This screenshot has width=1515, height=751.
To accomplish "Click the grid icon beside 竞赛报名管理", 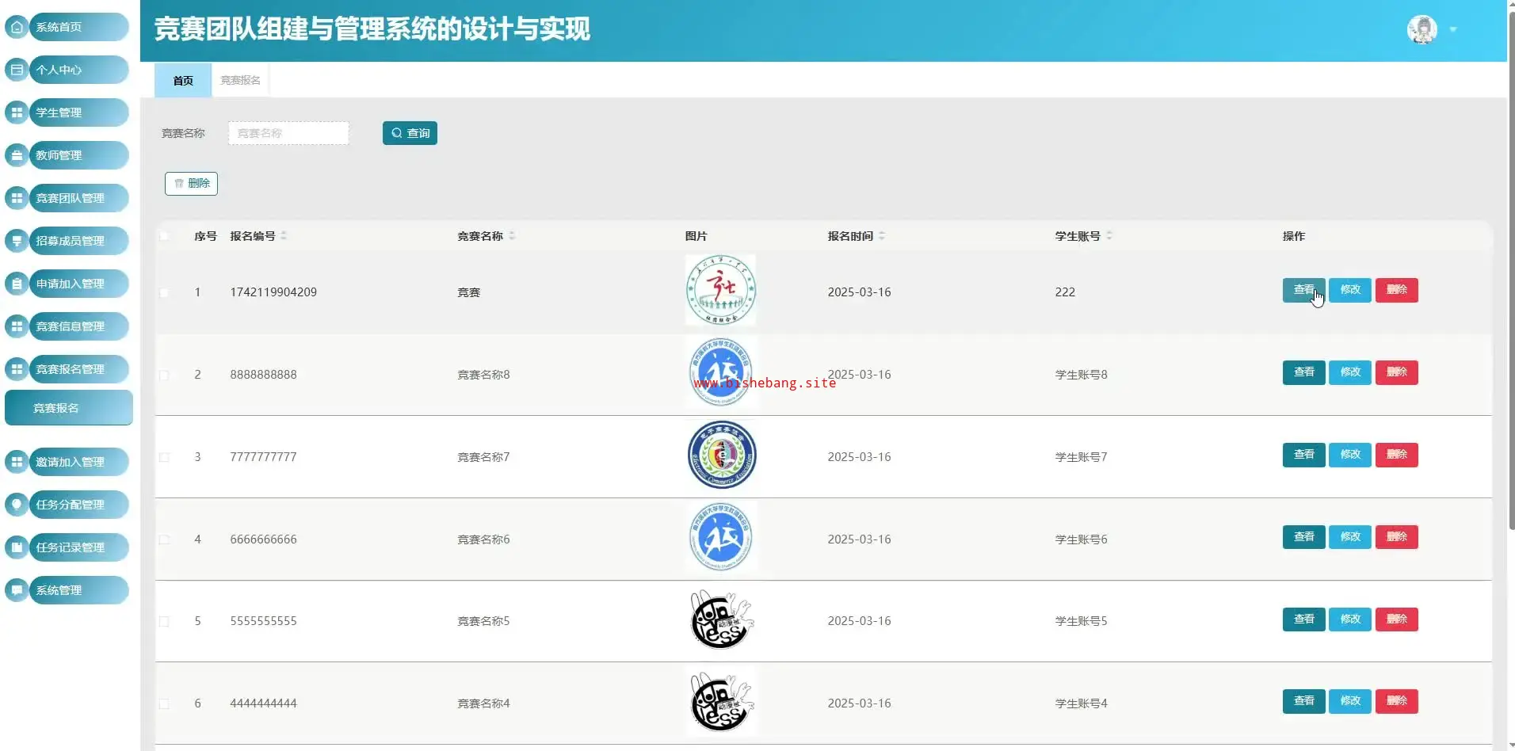I will pos(17,369).
